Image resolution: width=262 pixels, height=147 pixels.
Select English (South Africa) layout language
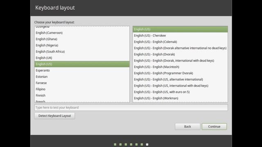[82, 51]
